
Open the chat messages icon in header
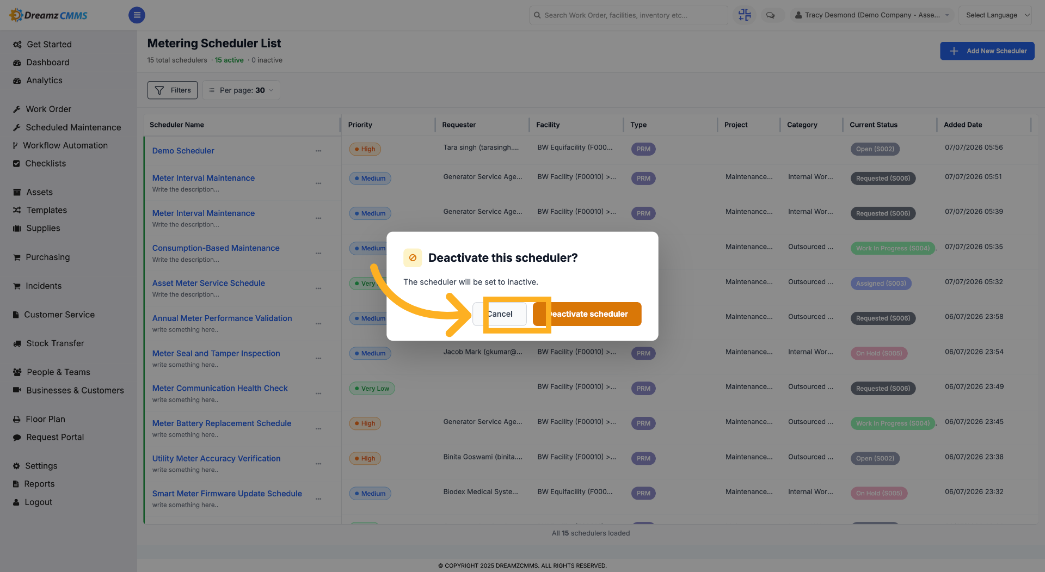click(x=770, y=15)
